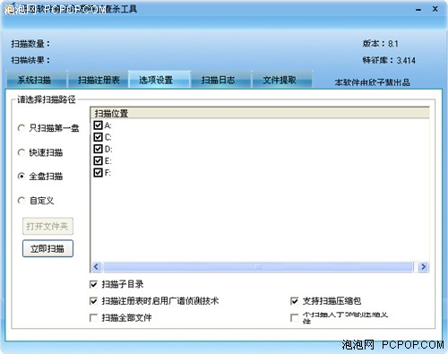Screen dimensions: 448x354
Task: Uncheck drive C: in scan locations
Action: point(98,137)
